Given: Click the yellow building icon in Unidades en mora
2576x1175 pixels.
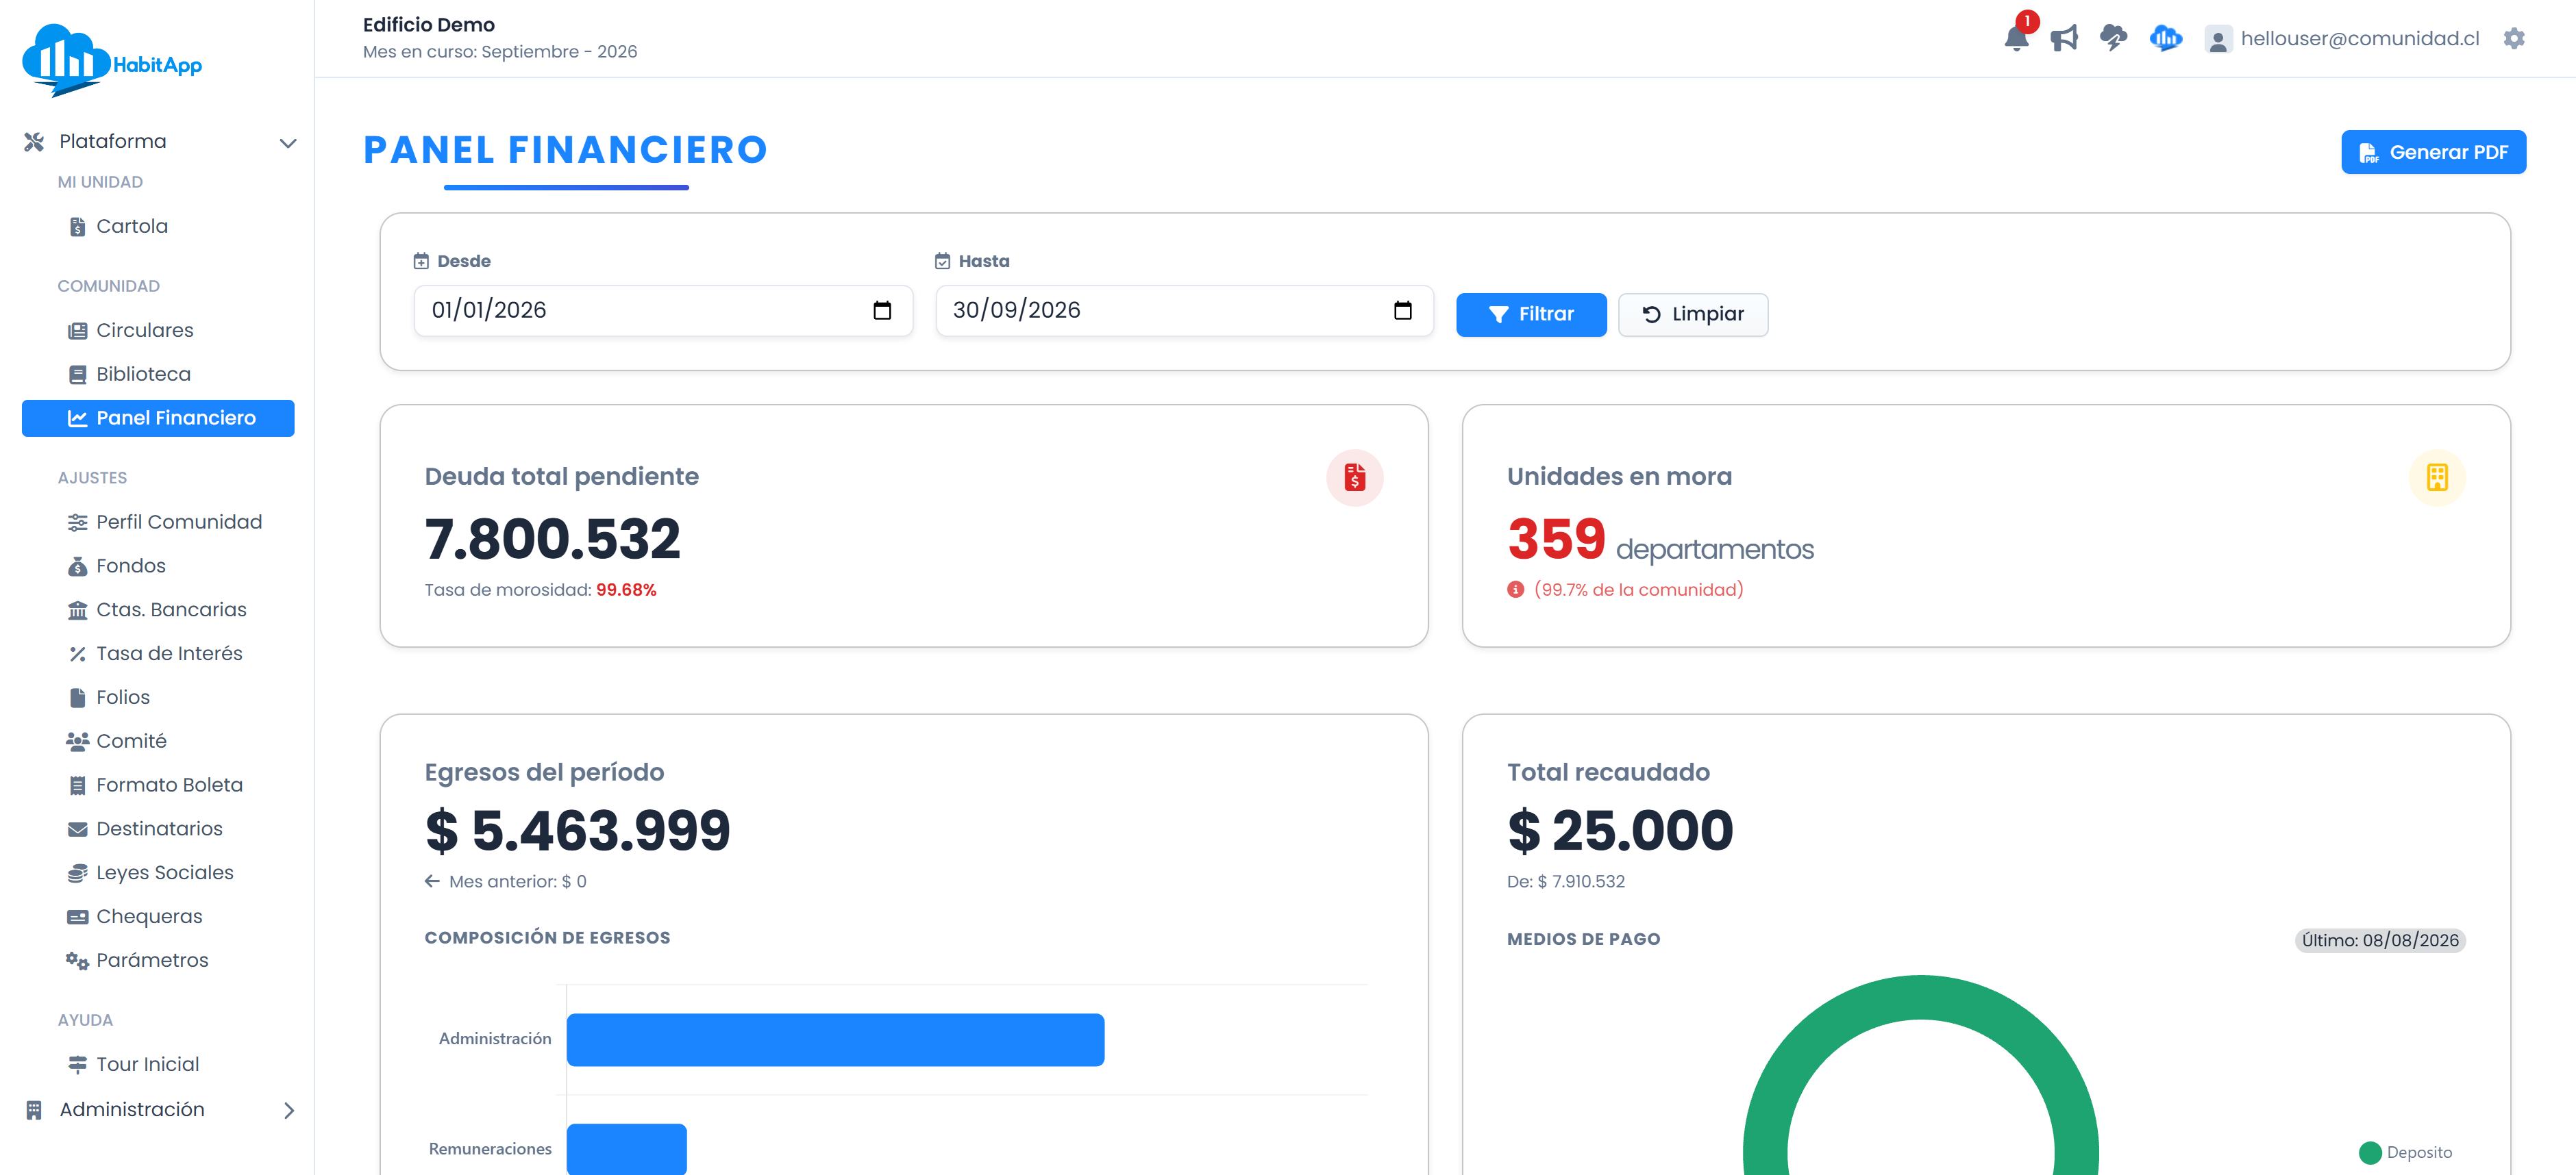Looking at the screenshot, I should [x=2437, y=477].
